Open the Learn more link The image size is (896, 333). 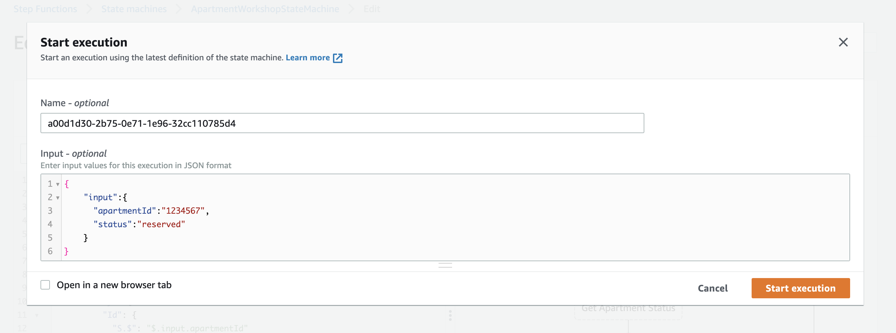point(307,58)
